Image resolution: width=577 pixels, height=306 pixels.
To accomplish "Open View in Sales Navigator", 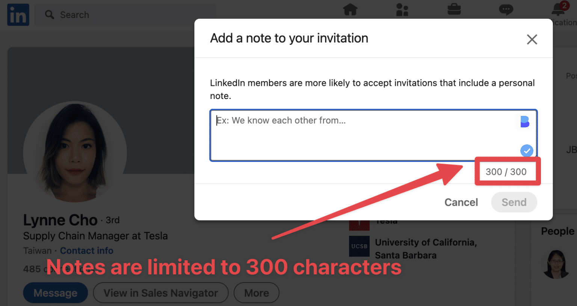I will 160,292.
